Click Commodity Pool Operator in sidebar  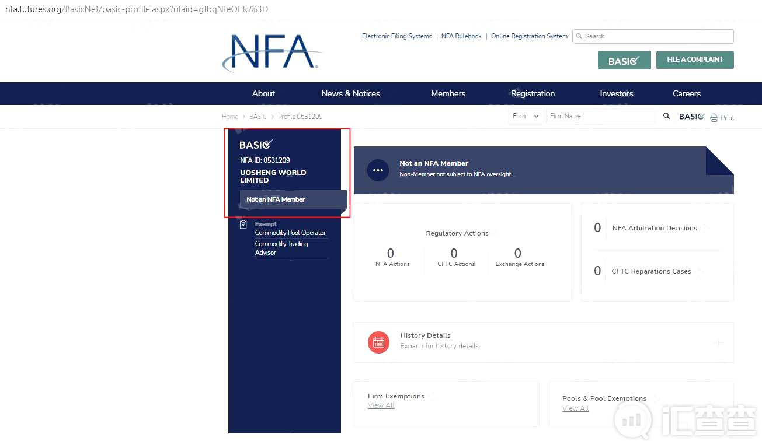[290, 233]
